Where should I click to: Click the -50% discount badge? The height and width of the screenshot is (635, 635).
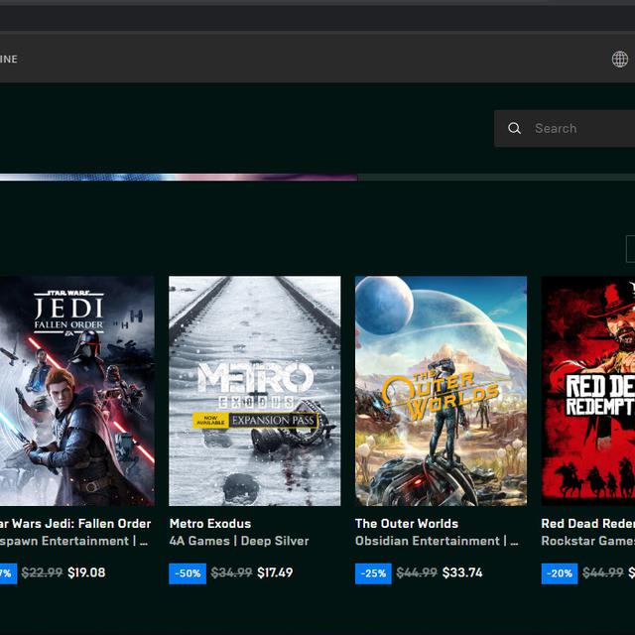[x=188, y=573]
